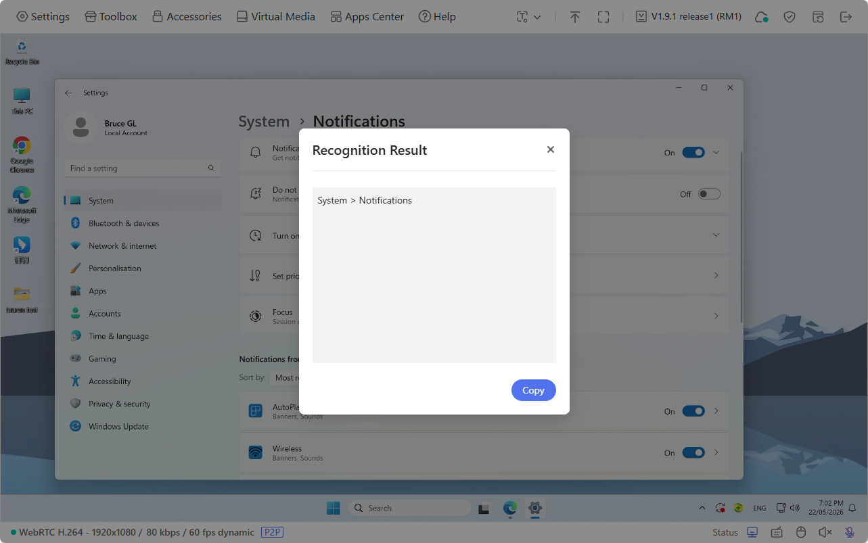Image resolution: width=868 pixels, height=543 pixels.
Task: Select the 'lauren test' folder icon
Action: (x=22, y=300)
